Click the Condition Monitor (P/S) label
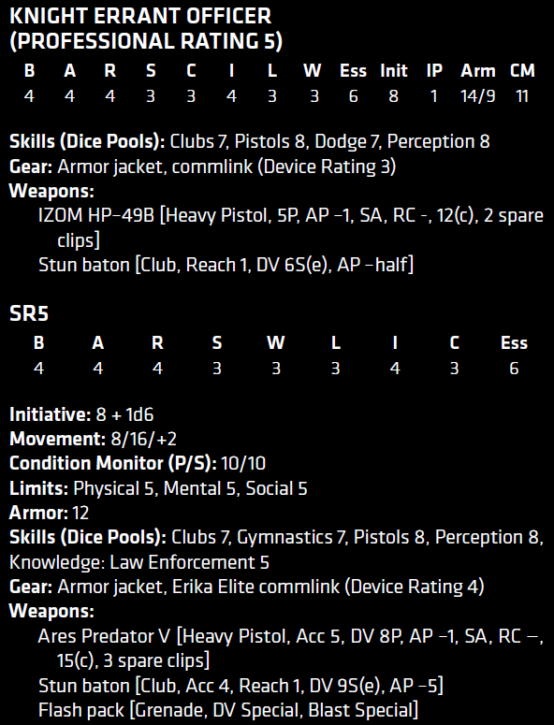554x725 pixels. tap(113, 463)
